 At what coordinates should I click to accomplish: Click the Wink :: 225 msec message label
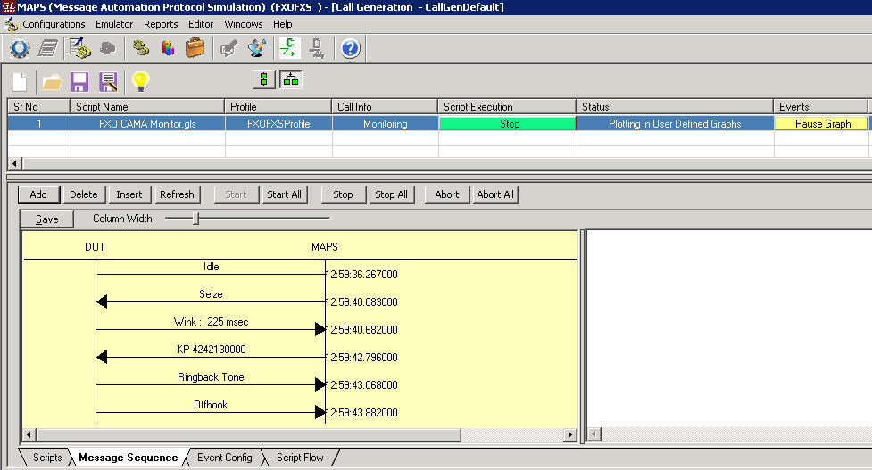(x=211, y=322)
